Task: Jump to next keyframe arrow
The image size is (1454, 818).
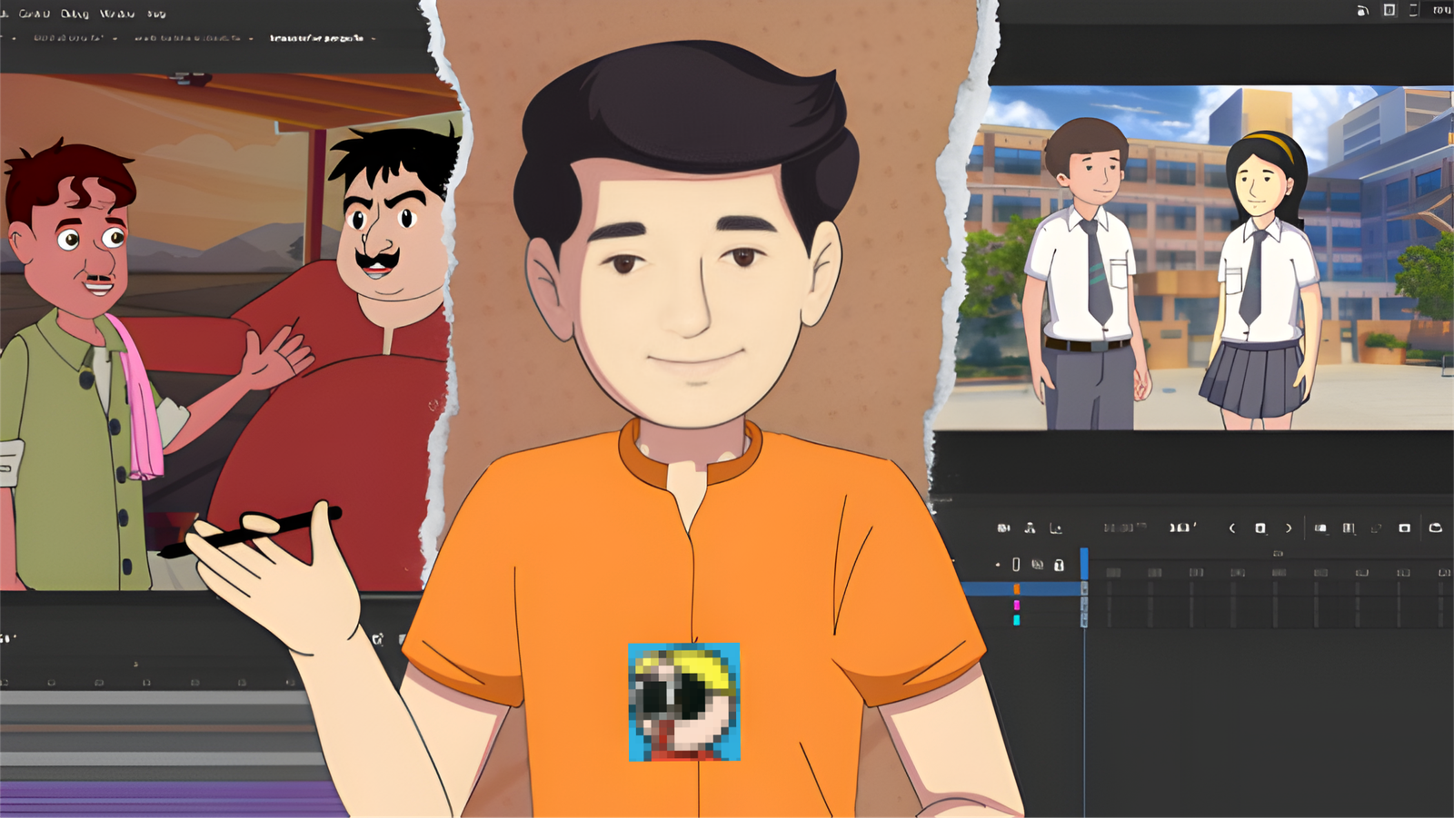Action: point(1288,527)
